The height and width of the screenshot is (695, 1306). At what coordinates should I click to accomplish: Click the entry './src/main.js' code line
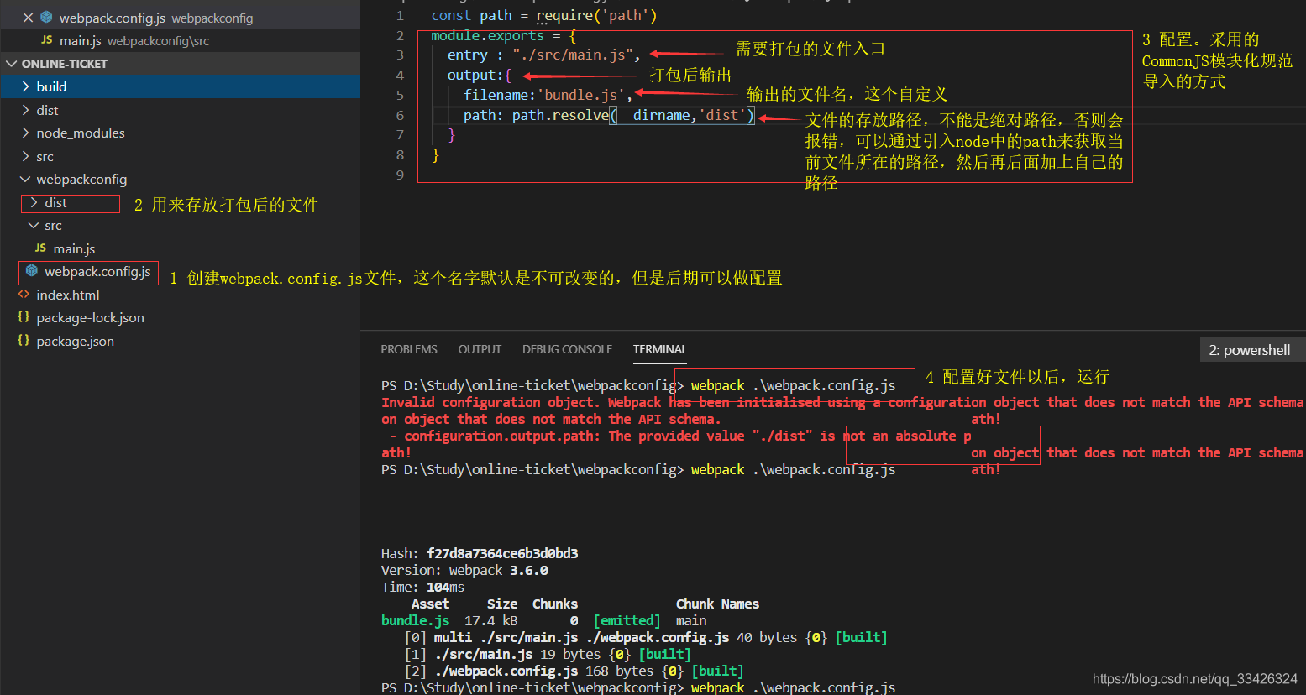(x=543, y=55)
